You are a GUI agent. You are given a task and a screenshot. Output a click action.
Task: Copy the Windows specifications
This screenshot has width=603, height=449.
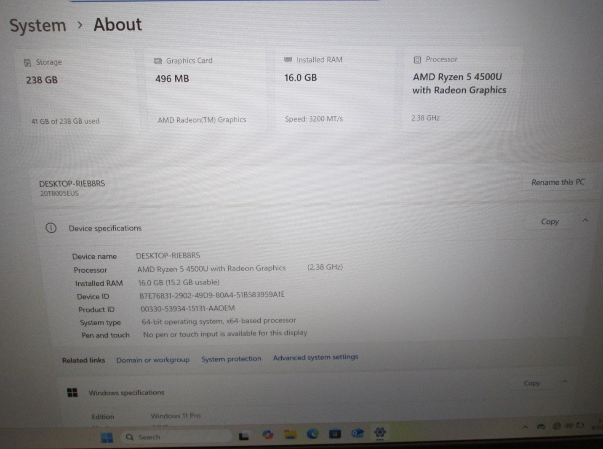pyautogui.click(x=532, y=383)
